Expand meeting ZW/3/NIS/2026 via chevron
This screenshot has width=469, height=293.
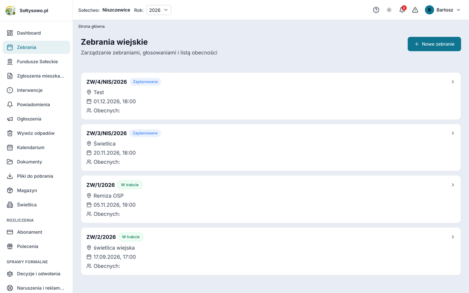click(453, 133)
